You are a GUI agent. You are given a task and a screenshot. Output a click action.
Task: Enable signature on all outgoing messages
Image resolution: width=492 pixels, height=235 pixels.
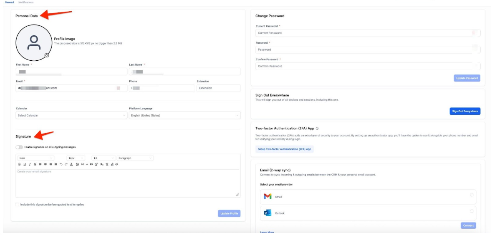(19, 147)
